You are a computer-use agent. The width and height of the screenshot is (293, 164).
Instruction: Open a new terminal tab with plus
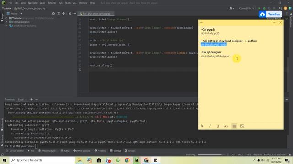point(32,99)
